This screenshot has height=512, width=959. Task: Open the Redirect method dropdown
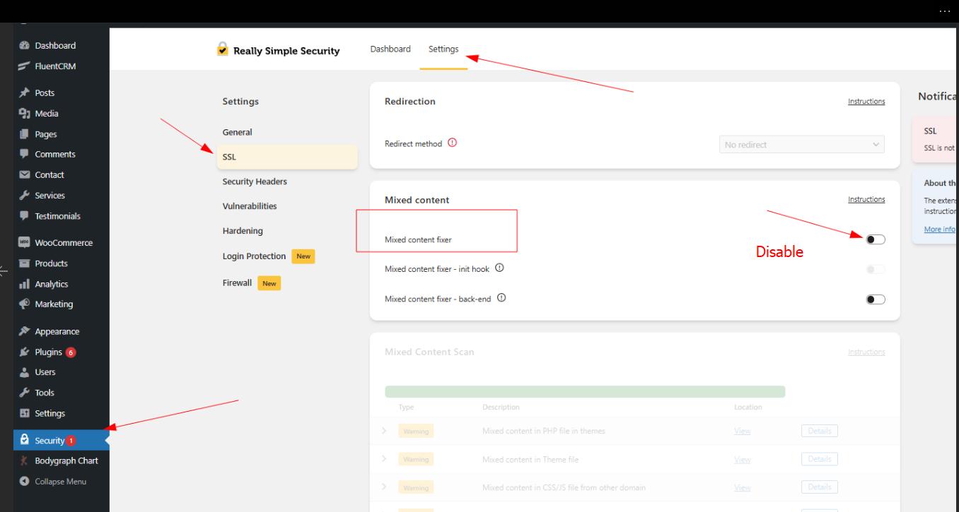point(801,144)
